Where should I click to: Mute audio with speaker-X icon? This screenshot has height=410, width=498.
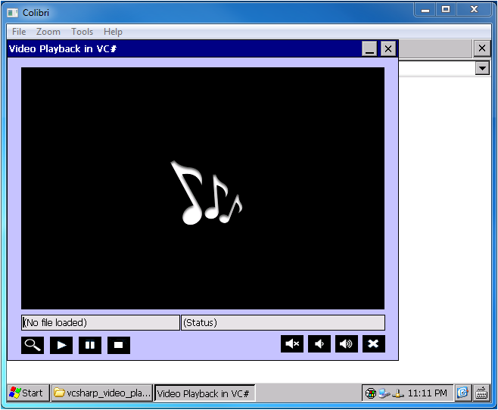[292, 343]
